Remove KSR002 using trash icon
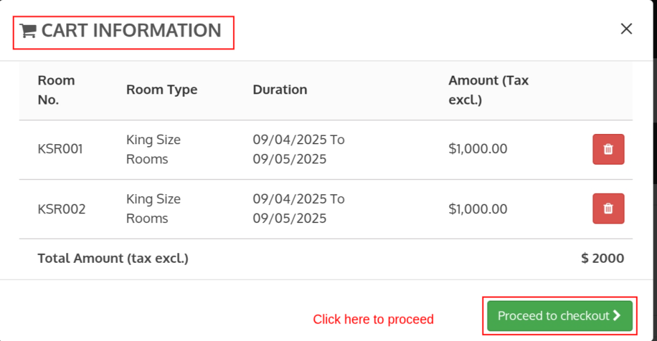This screenshot has height=341, width=657. (608, 208)
